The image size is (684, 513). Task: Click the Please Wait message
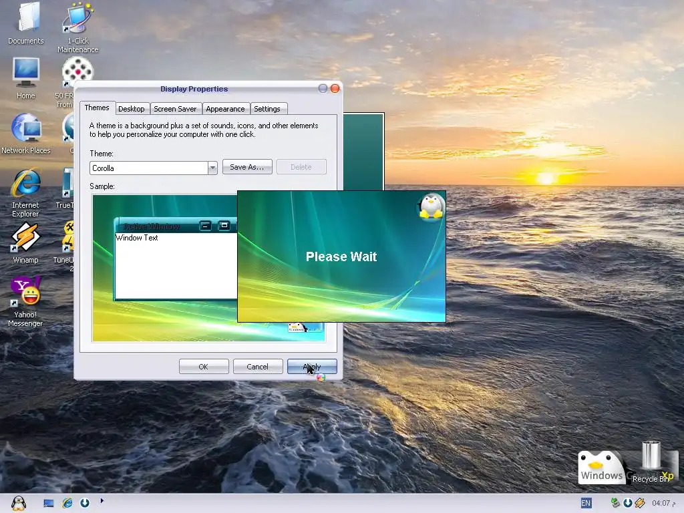click(341, 256)
